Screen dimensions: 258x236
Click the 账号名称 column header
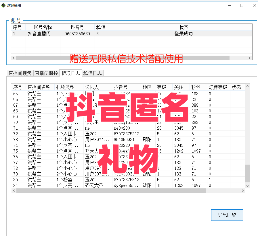click(43, 27)
